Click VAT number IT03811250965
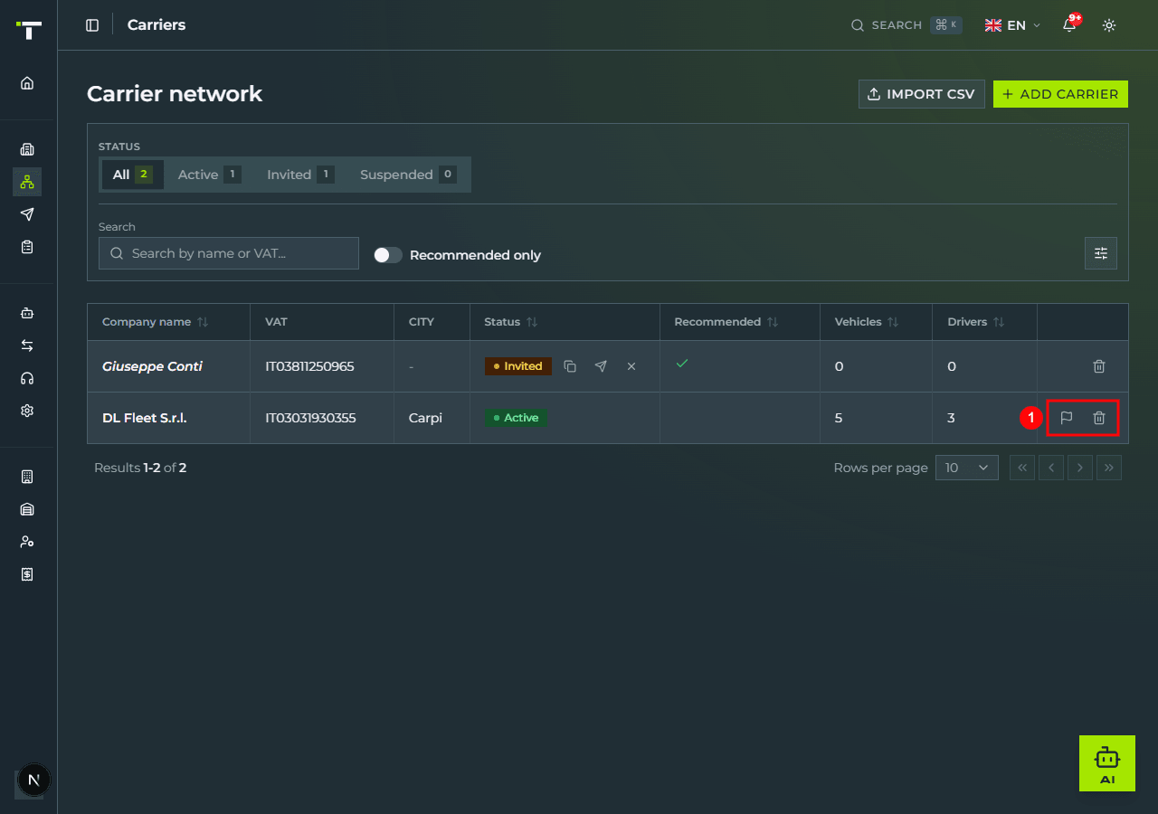The width and height of the screenshot is (1158, 814). [309, 366]
